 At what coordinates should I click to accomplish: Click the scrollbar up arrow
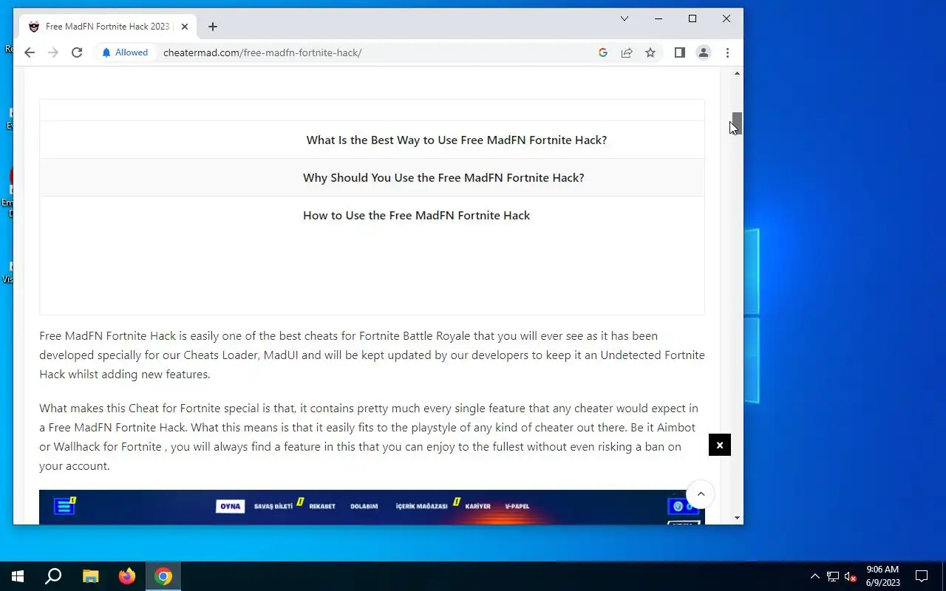point(737,73)
